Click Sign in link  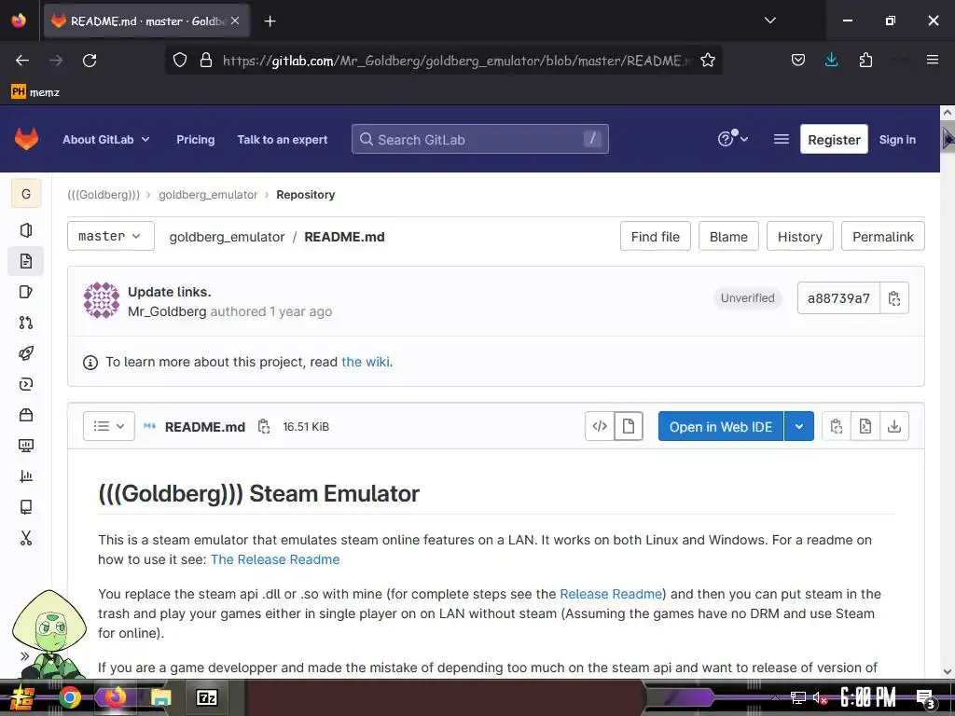(897, 140)
